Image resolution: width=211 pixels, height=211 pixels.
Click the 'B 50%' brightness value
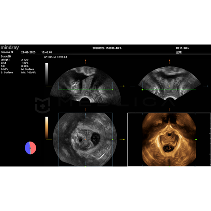pos(4,69)
